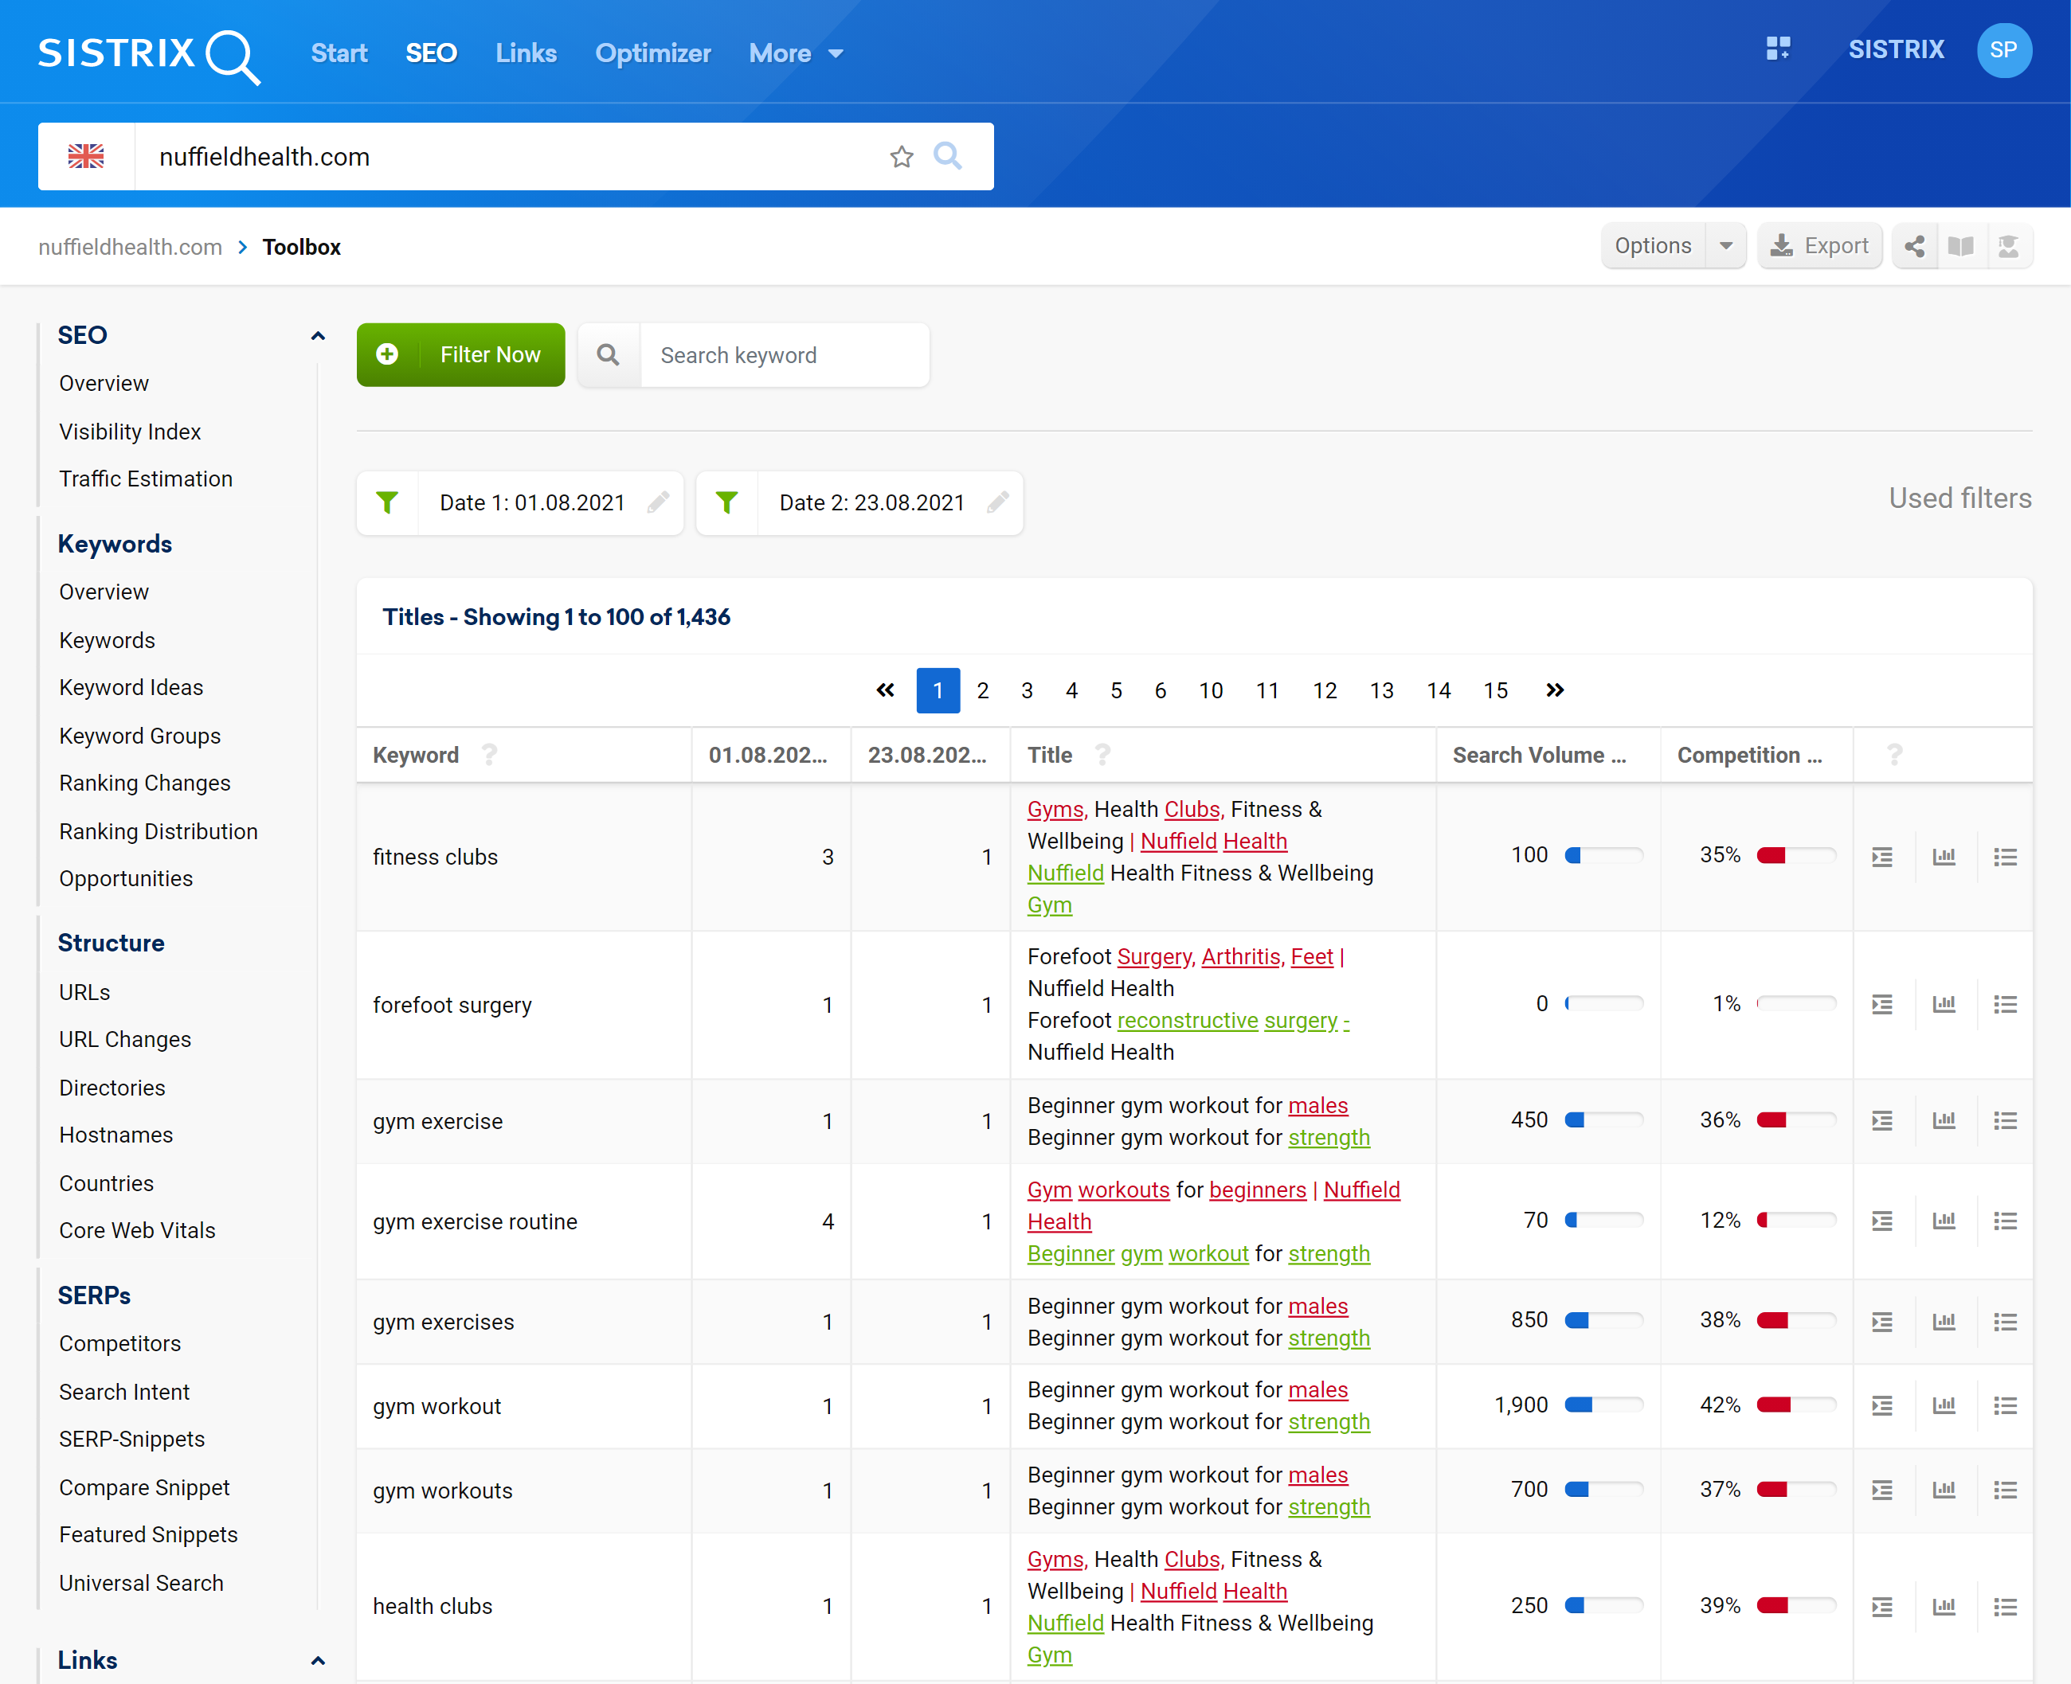Screen dimensions: 2071x1684
Task: Open Ranking Changes in sidebar
Action: (145, 783)
